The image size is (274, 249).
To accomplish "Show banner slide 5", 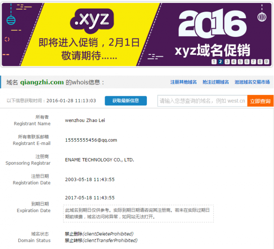I will (x=240, y=62).
